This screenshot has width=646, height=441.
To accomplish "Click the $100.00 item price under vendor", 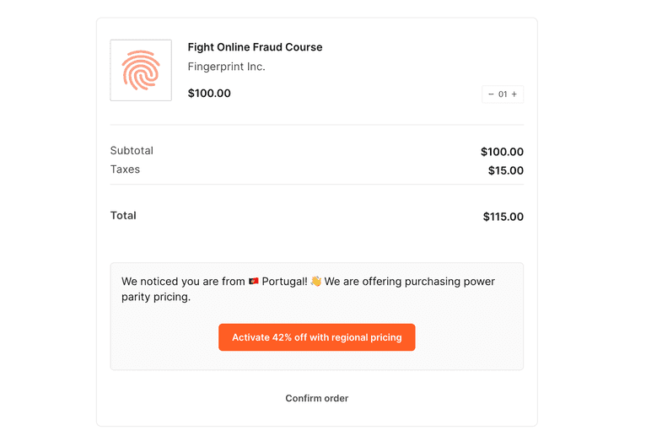I will coord(209,94).
